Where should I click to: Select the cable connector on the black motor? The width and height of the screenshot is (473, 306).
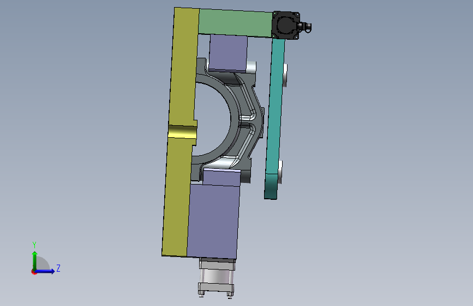306,27
